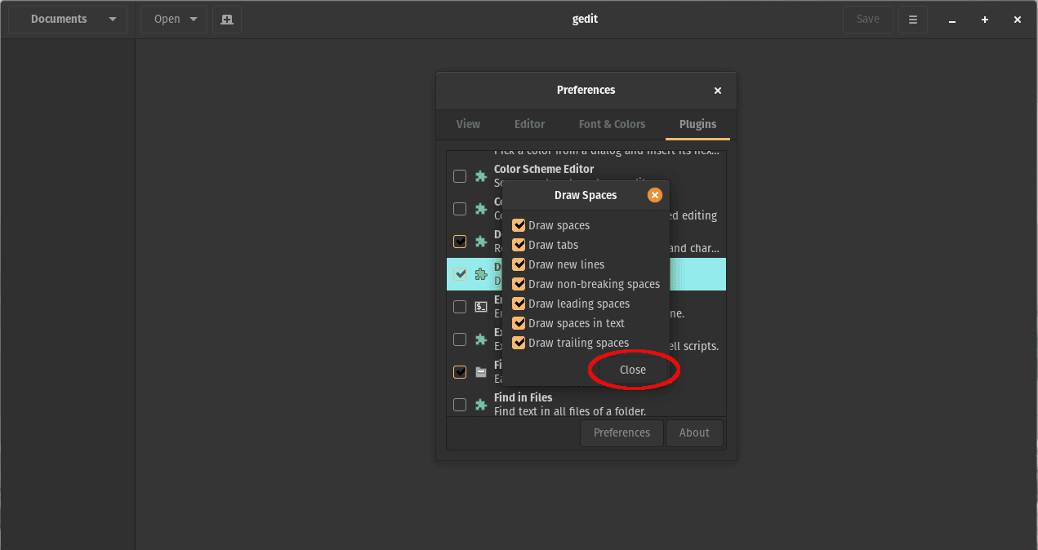Click the About button
The width and height of the screenshot is (1038, 550).
[694, 432]
